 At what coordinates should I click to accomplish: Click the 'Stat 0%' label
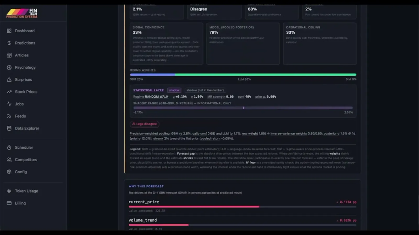pos(351,79)
